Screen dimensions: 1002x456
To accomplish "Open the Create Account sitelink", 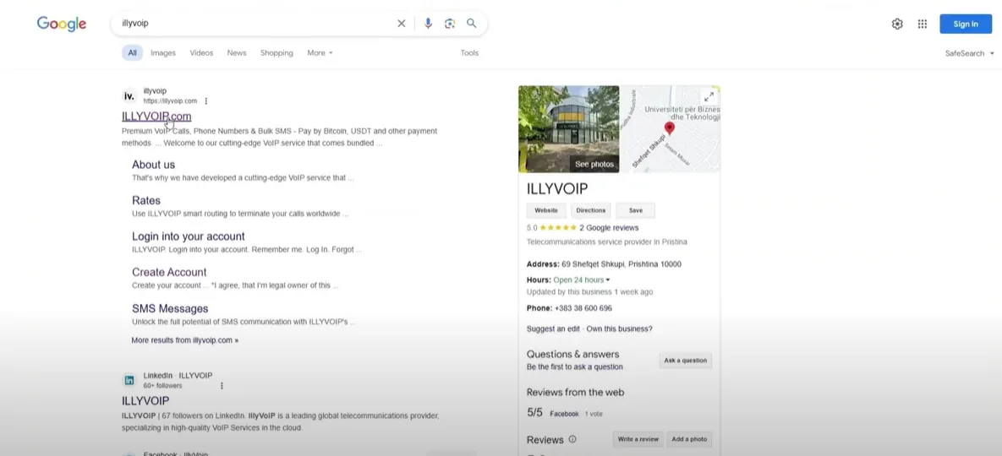I will click(x=169, y=272).
